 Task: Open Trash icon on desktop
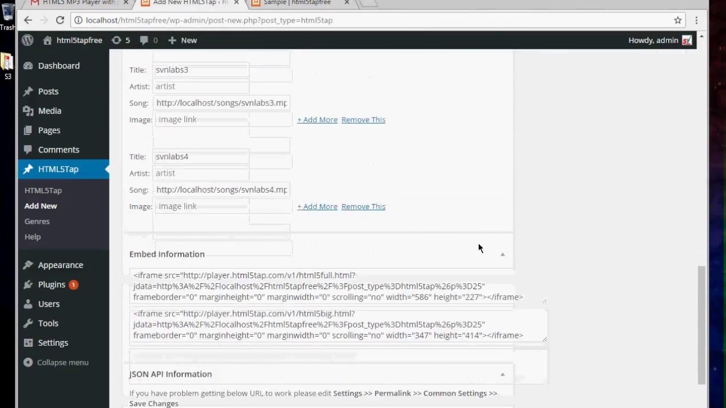(8, 16)
